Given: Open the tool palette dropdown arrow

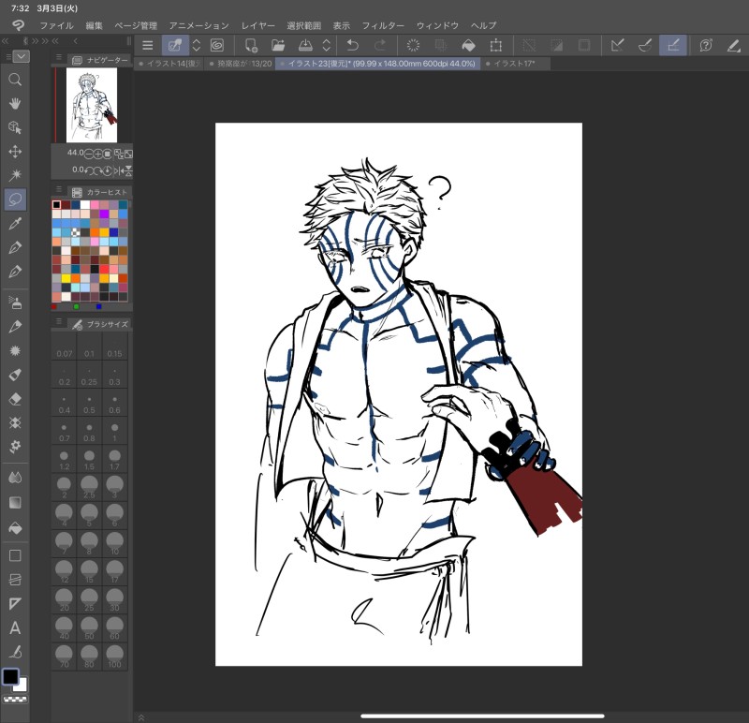Looking at the screenshot, I should point(21,56).
